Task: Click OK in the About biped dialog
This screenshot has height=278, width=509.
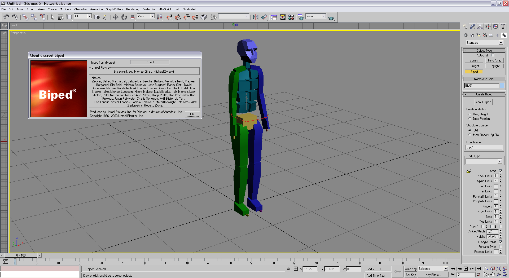Action: tap(192, 114)
